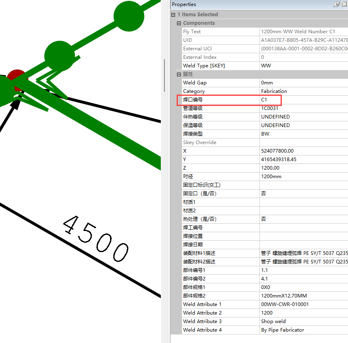
Task: Click the empty 焊接日期 value field
Action: tap(303, 245)
